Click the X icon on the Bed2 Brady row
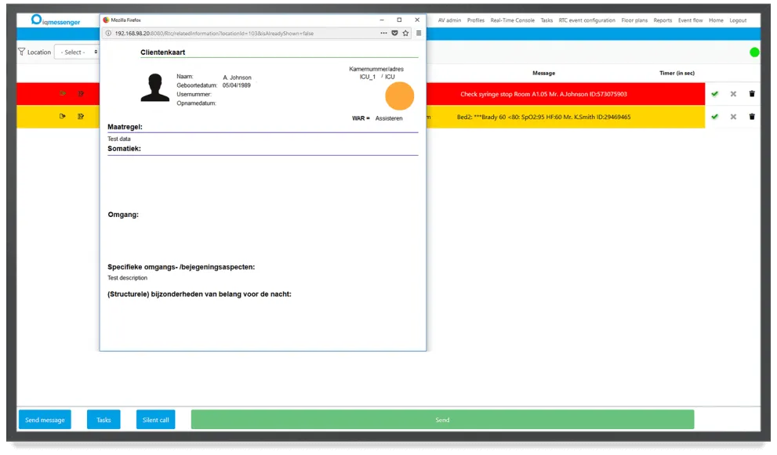This screenshot has height=455, width=777. click(733, 117)
